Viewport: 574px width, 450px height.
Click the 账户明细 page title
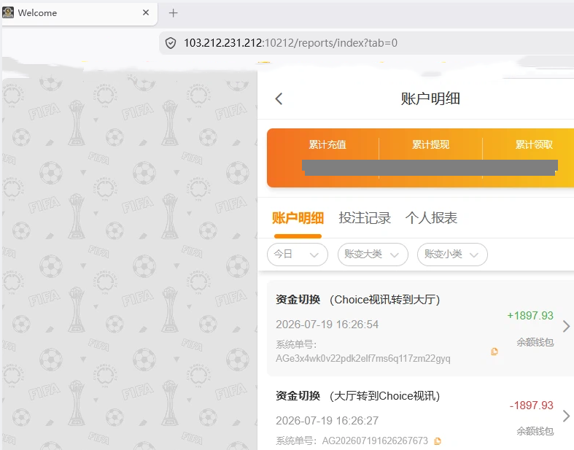click(430, 99)
